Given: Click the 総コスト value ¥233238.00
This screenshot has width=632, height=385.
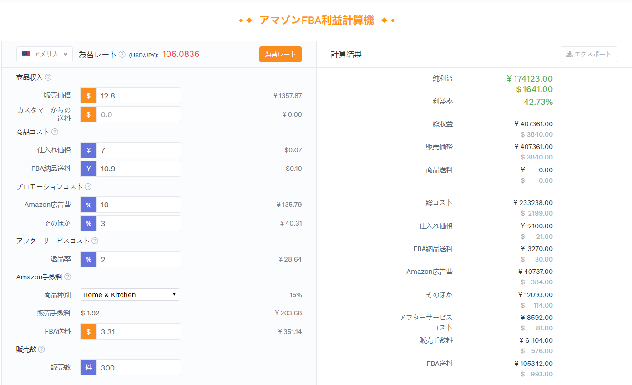Looking at the screenshot, I should [533, 203].
